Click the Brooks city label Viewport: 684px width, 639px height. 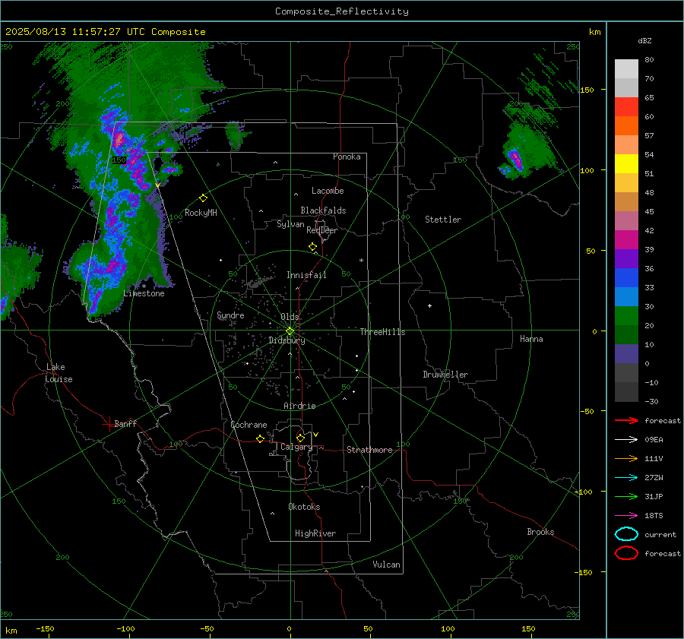coord(540,532)
